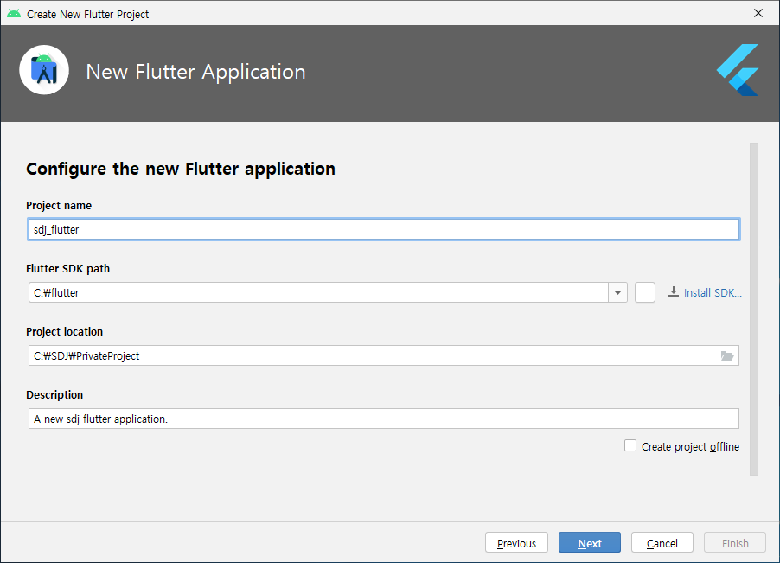Click the vertical scrollbar of the form
The width and height of the screenshot is (780, 563).
click(754, 309)
